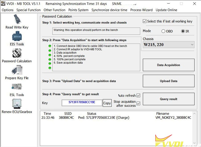Click the Status column header

91,114
